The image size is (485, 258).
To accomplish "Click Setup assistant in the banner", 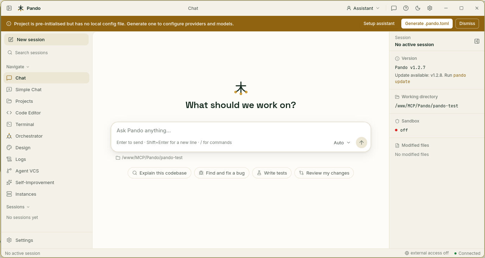I will 379,24.
